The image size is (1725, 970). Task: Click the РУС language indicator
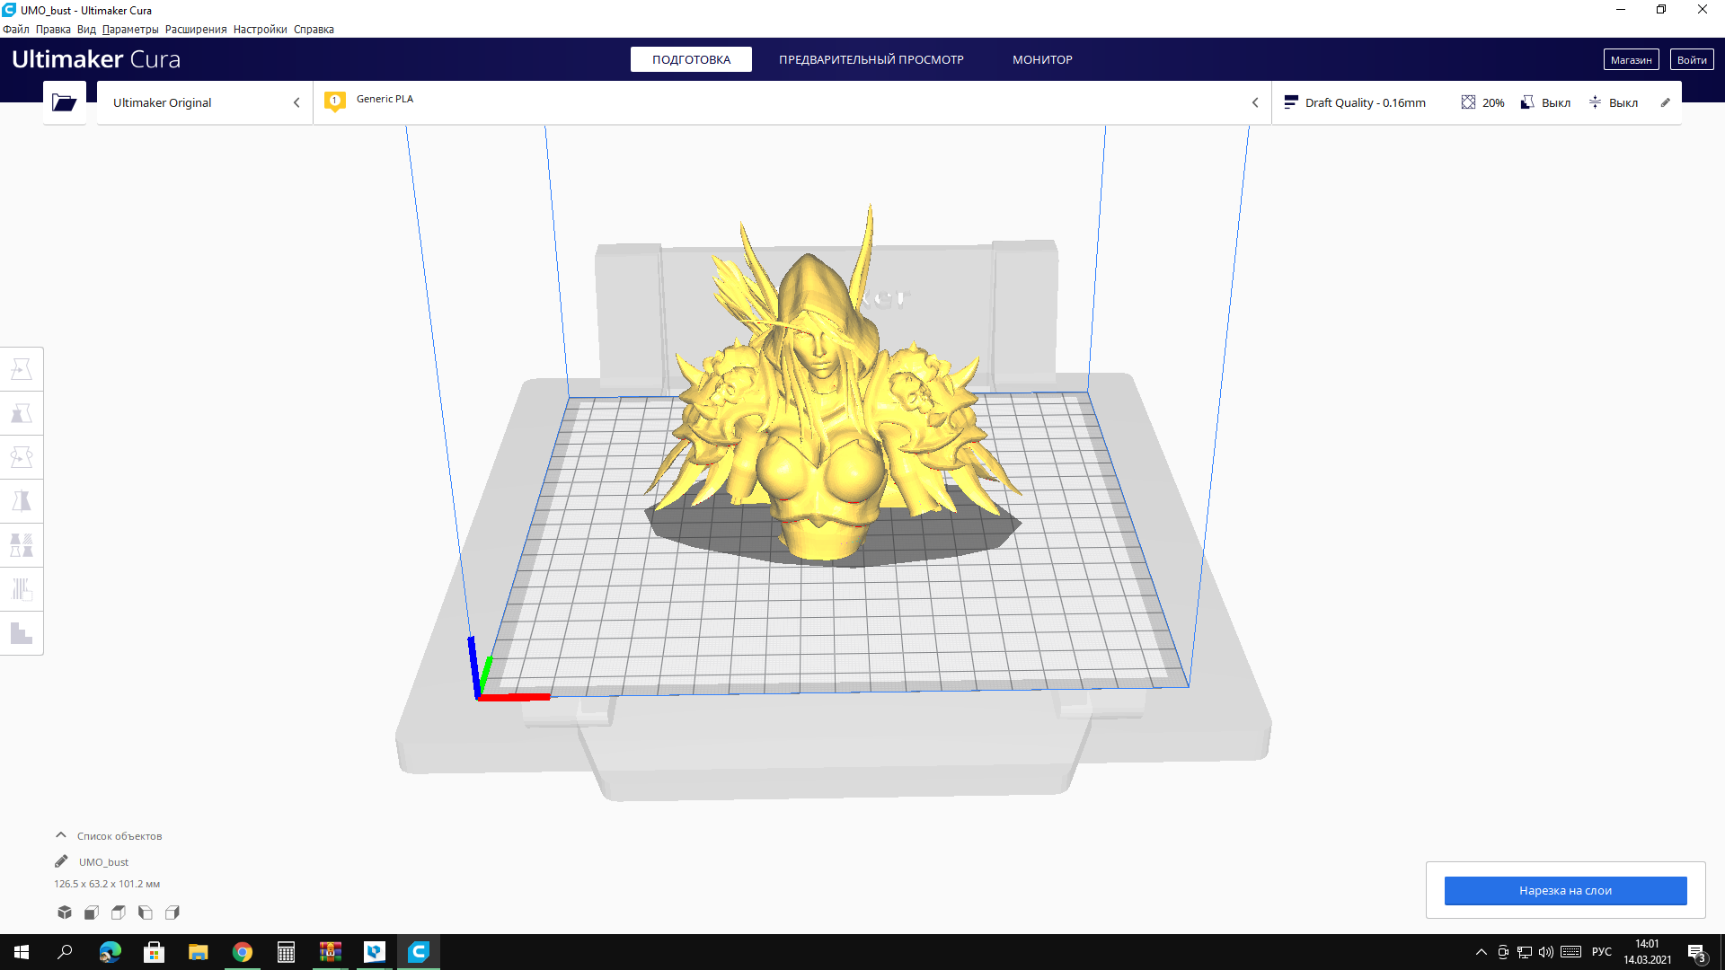(x=1602, y=952)
